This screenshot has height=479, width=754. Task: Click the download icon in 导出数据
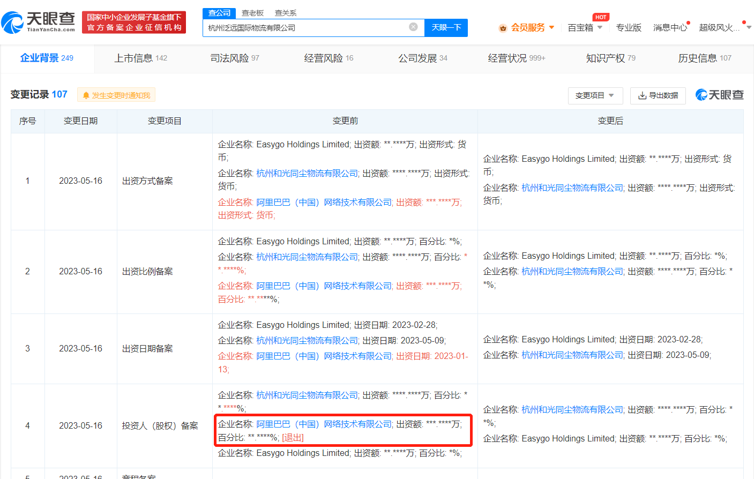(x=642, y=95)
